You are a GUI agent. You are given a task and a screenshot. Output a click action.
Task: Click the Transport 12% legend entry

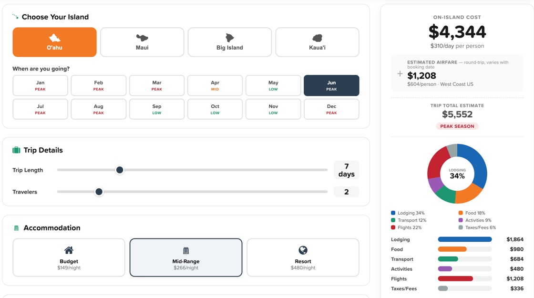point(409,220)
